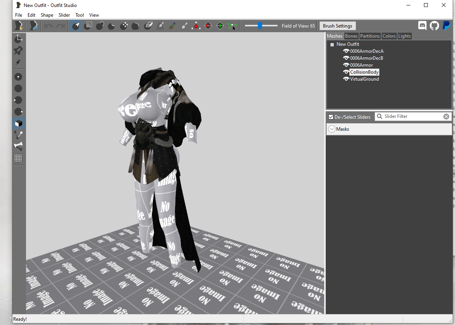This screenshot has height=325, width=455.
Task: Click the Load Project toolbar icon
Action: pyautogui.click(x=34, y=26)
